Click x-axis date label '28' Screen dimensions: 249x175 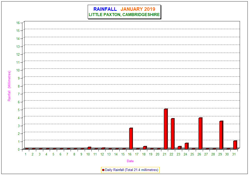(x=213, y=154)
